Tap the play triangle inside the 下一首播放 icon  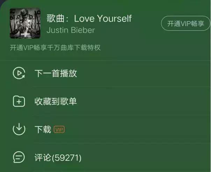[20, 73]
